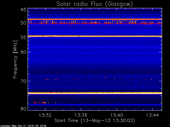Click the orange band just above 50 MHz
Image resolution: width=170 pixels, height=127 pixels.
(x=95, y=19)
